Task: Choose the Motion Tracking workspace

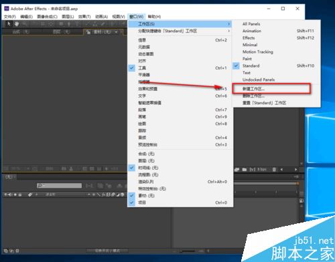Action: [x=276, y=51]
